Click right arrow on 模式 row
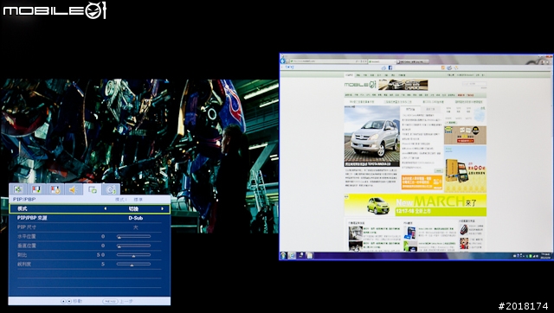Image resolution: width=554 pixels, height=313 pixels. 162,209
